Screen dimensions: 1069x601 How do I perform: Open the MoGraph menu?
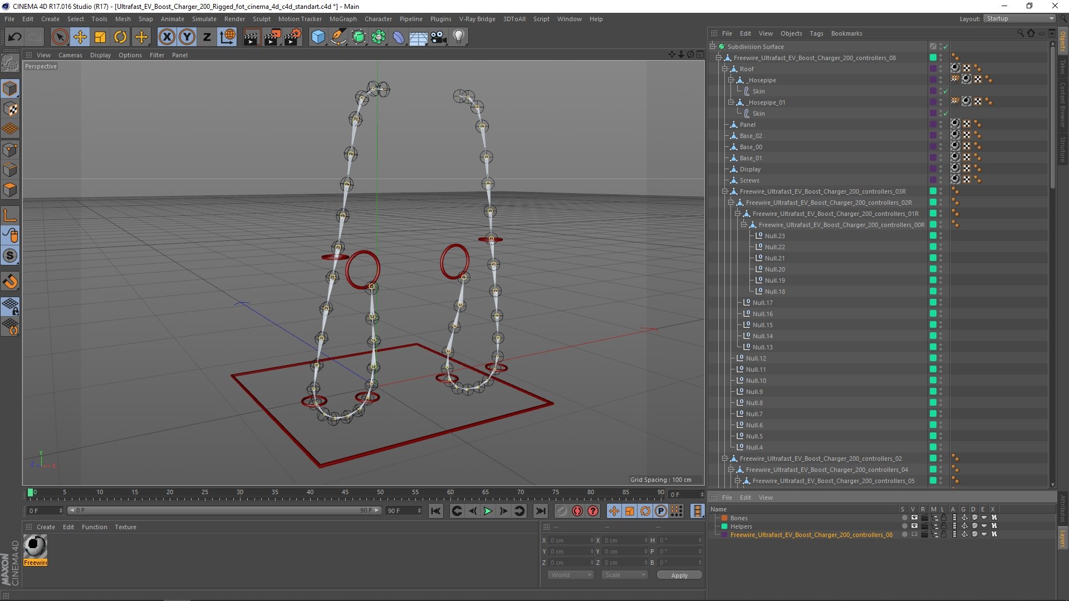click(x=342, y=19)
